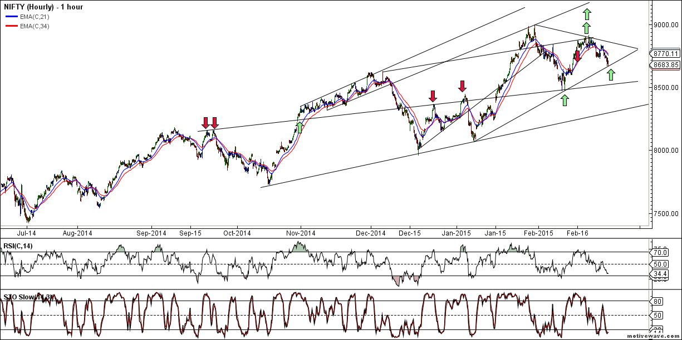
Task: Click the red down arrow in late December
Action: (433, 96)
